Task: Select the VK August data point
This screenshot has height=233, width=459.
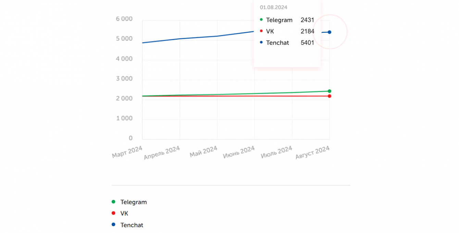Action: [x=330, y=96]
